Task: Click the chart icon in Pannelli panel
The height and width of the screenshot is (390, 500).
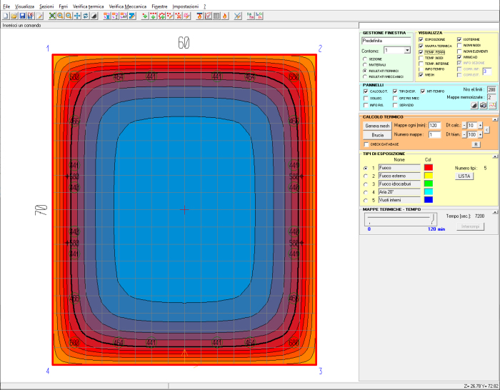Action: tap(491, 104)
